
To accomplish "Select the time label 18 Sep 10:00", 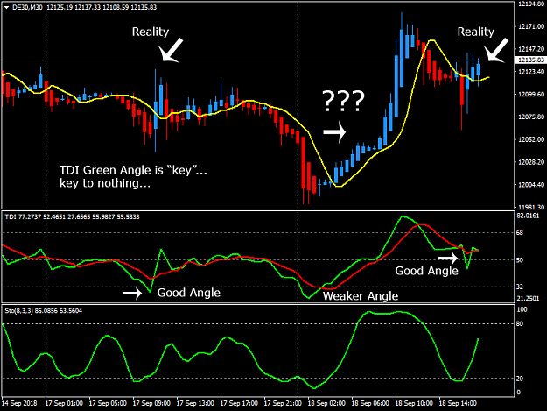I will [x=414, y=403].
